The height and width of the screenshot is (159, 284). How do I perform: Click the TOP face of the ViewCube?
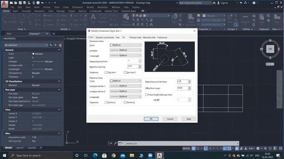[270, 49]
